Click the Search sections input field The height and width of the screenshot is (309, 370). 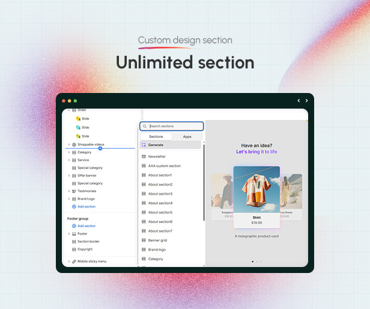[172, 126]
